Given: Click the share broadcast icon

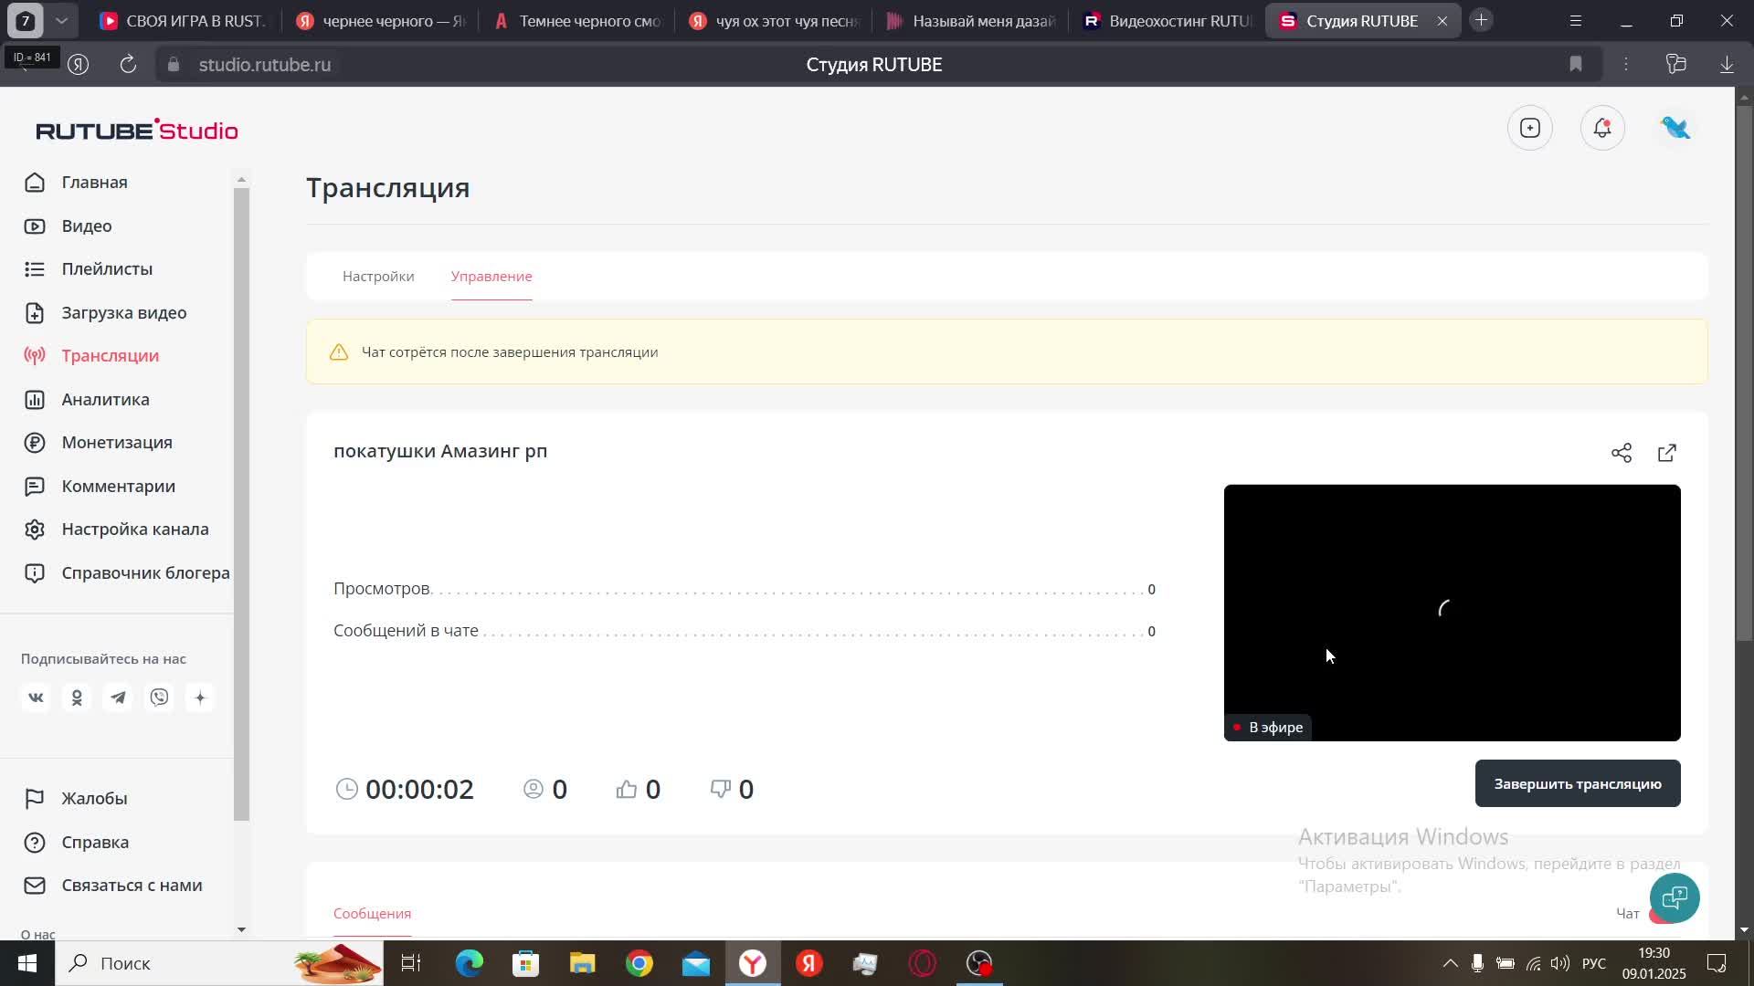Looking at the screenshot, I should [x=1622, y=453].
